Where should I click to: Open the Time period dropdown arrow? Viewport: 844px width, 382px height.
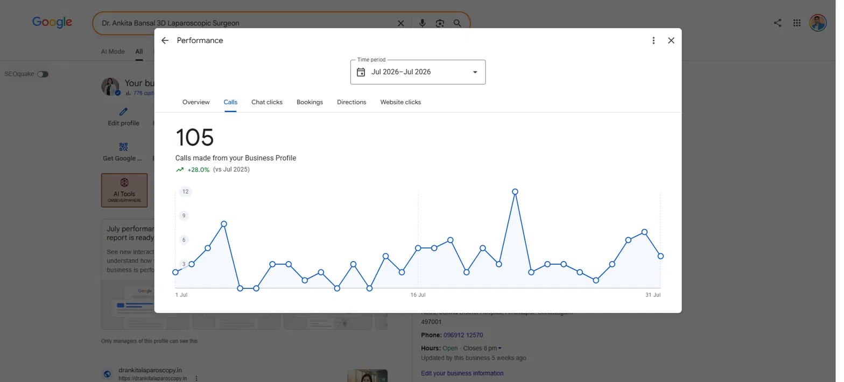tap(475, 72)
